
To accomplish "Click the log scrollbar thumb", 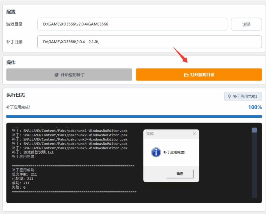I will [254, 130].
